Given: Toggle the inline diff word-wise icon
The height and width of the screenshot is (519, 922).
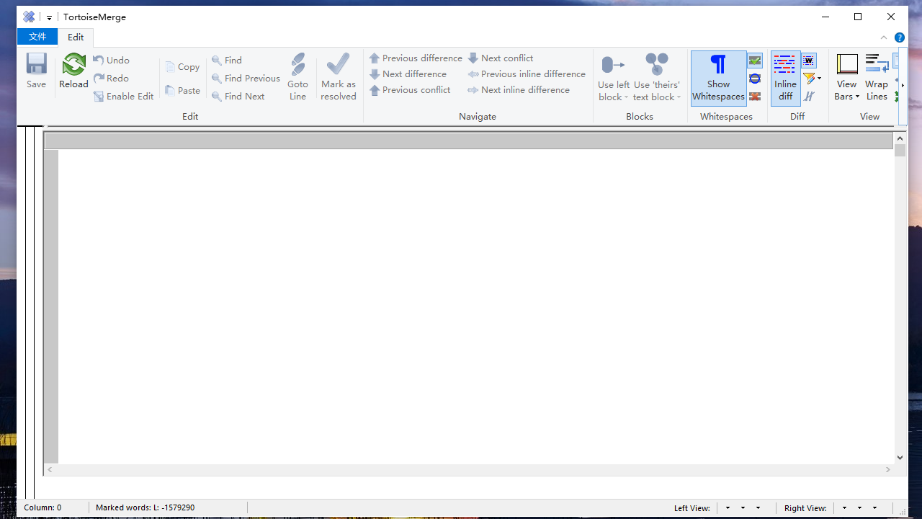Looking at the screenshot, I should coord(809,61).
